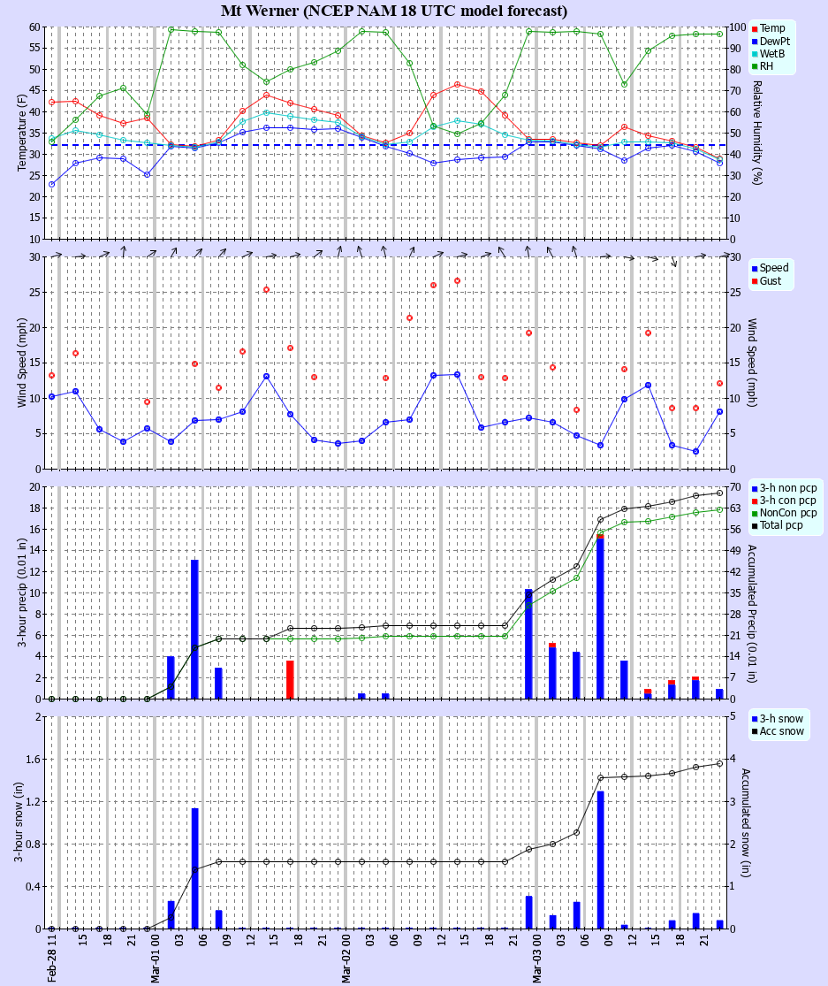This screenshot has width=828, height=986.
Task: Click the Mar-03 00 time axis label
Action: click(x=537, y=959)
